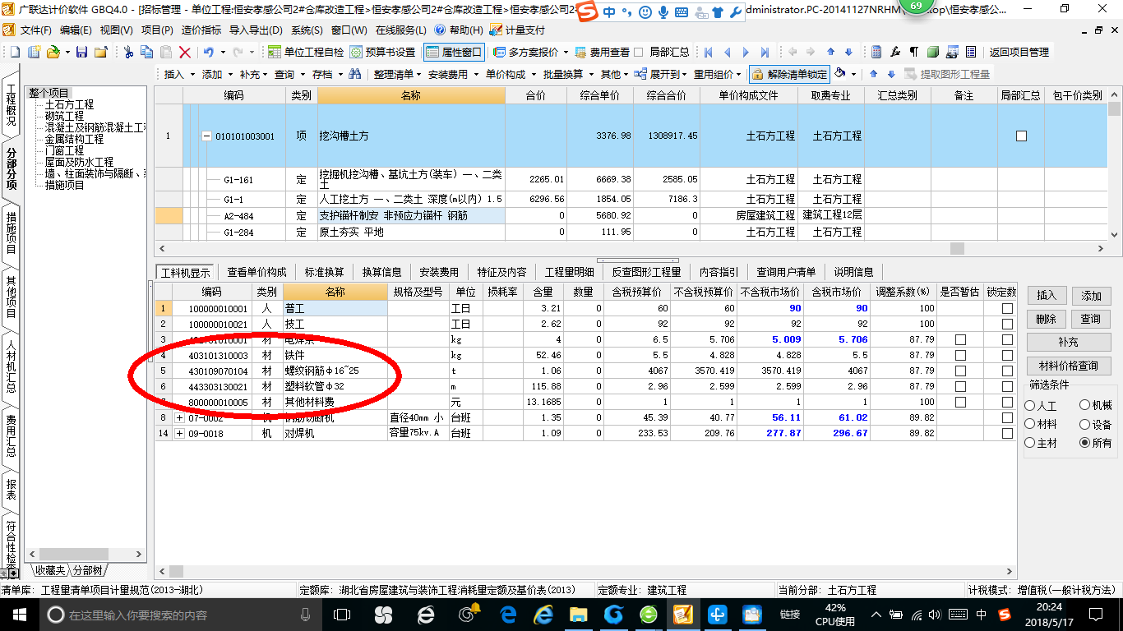Move row up arrow on second toolbar
Viewport: 1123px width, 631px height.
(x=875, y=74)
